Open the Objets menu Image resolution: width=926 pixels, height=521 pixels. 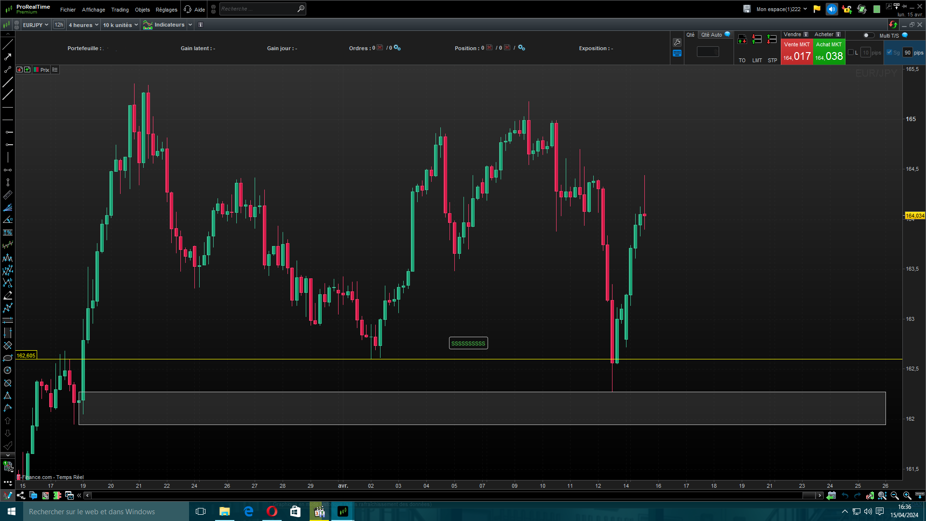(142, 10)
